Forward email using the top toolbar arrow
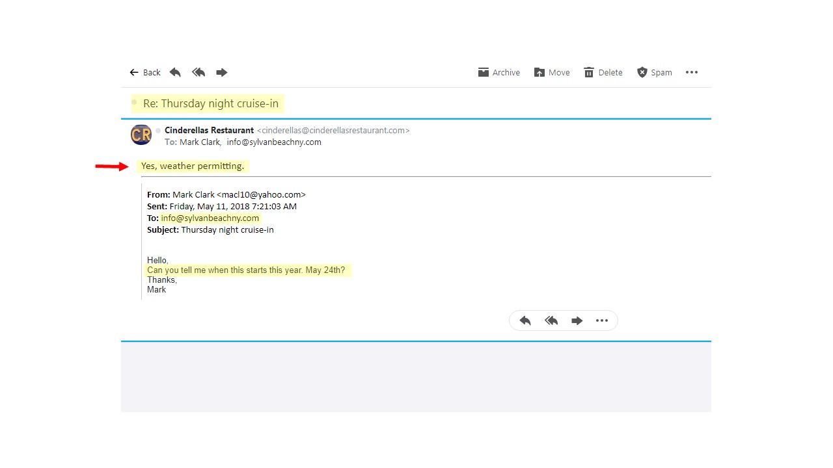The width and height of the screenshot is (833, 468). pyautogui.click(x=221, y=72)
